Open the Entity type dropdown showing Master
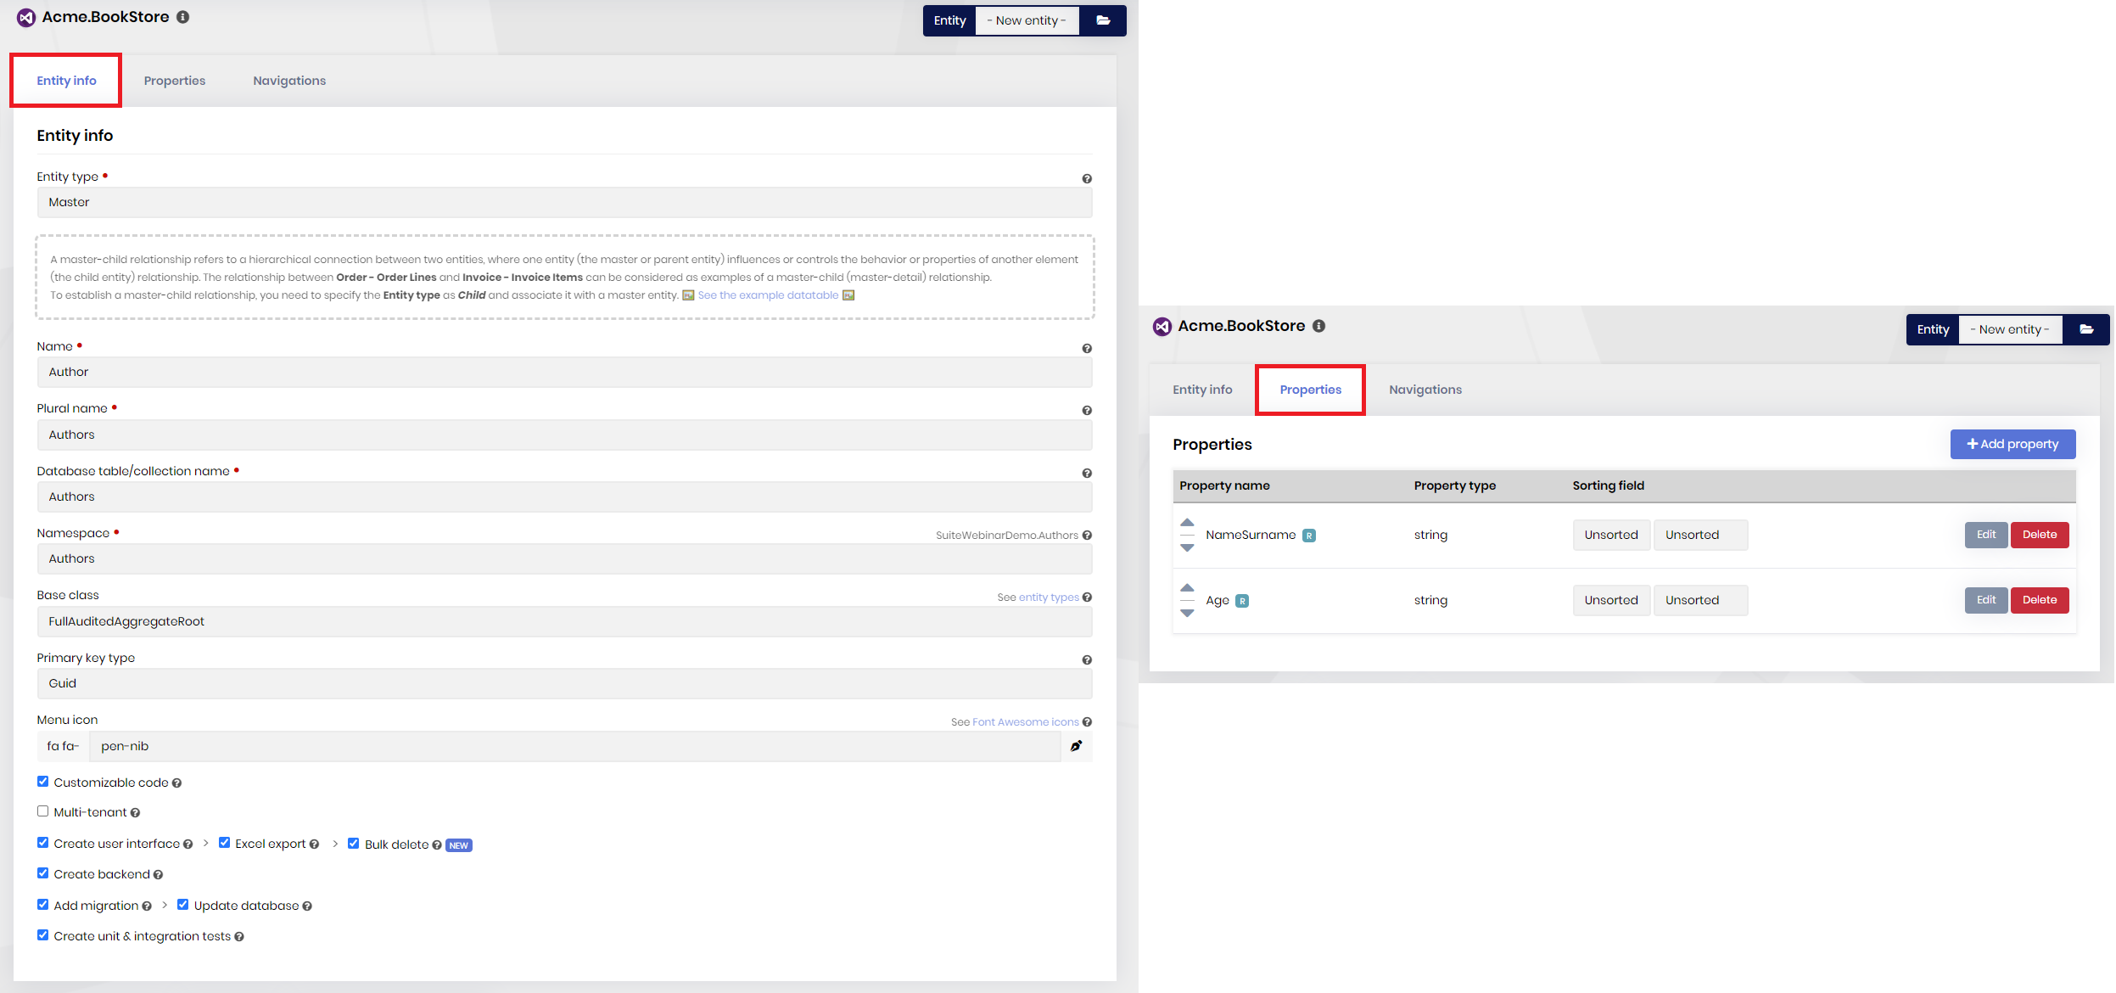Viewport: 2116px width, 993px height. click(564, 202)
